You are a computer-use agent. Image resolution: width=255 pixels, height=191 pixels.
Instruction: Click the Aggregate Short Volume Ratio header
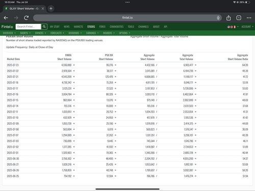pyautogui.click(x=238, y=57)
